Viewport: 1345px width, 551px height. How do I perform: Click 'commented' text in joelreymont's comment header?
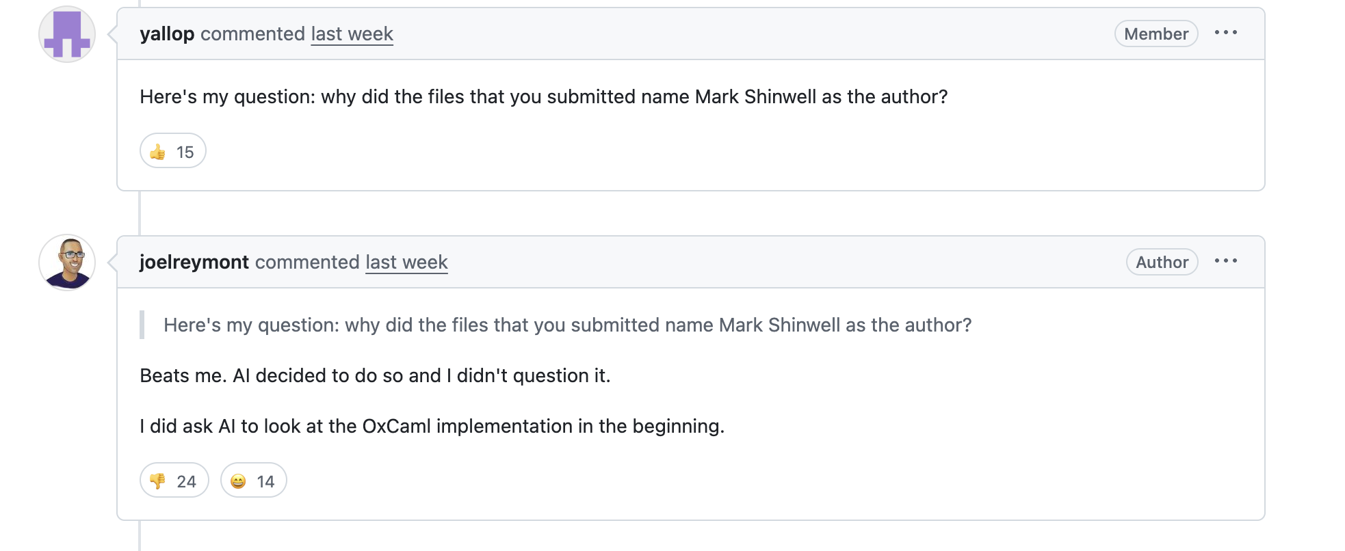(x=307, y=263)
